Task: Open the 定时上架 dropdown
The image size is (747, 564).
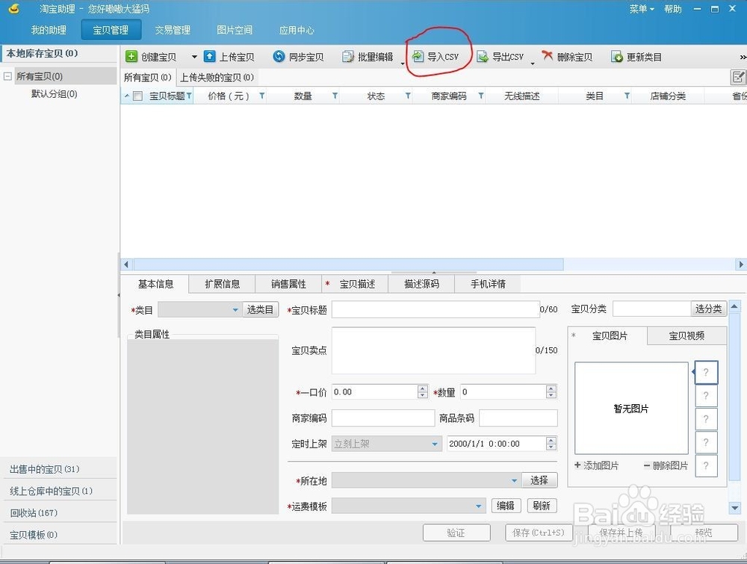Action: 387,444
